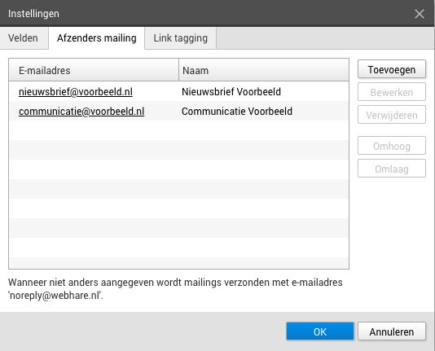This screenshot has height=351, width=435.
Task: Select the Nieuwsbrief Voorbeeld row
Action: click(179, 91)
